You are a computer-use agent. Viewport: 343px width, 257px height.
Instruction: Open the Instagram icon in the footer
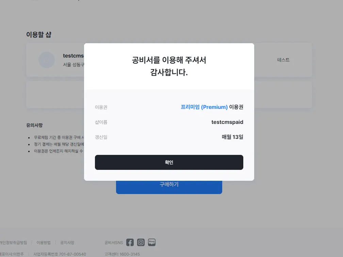click(x=141, y=242)
